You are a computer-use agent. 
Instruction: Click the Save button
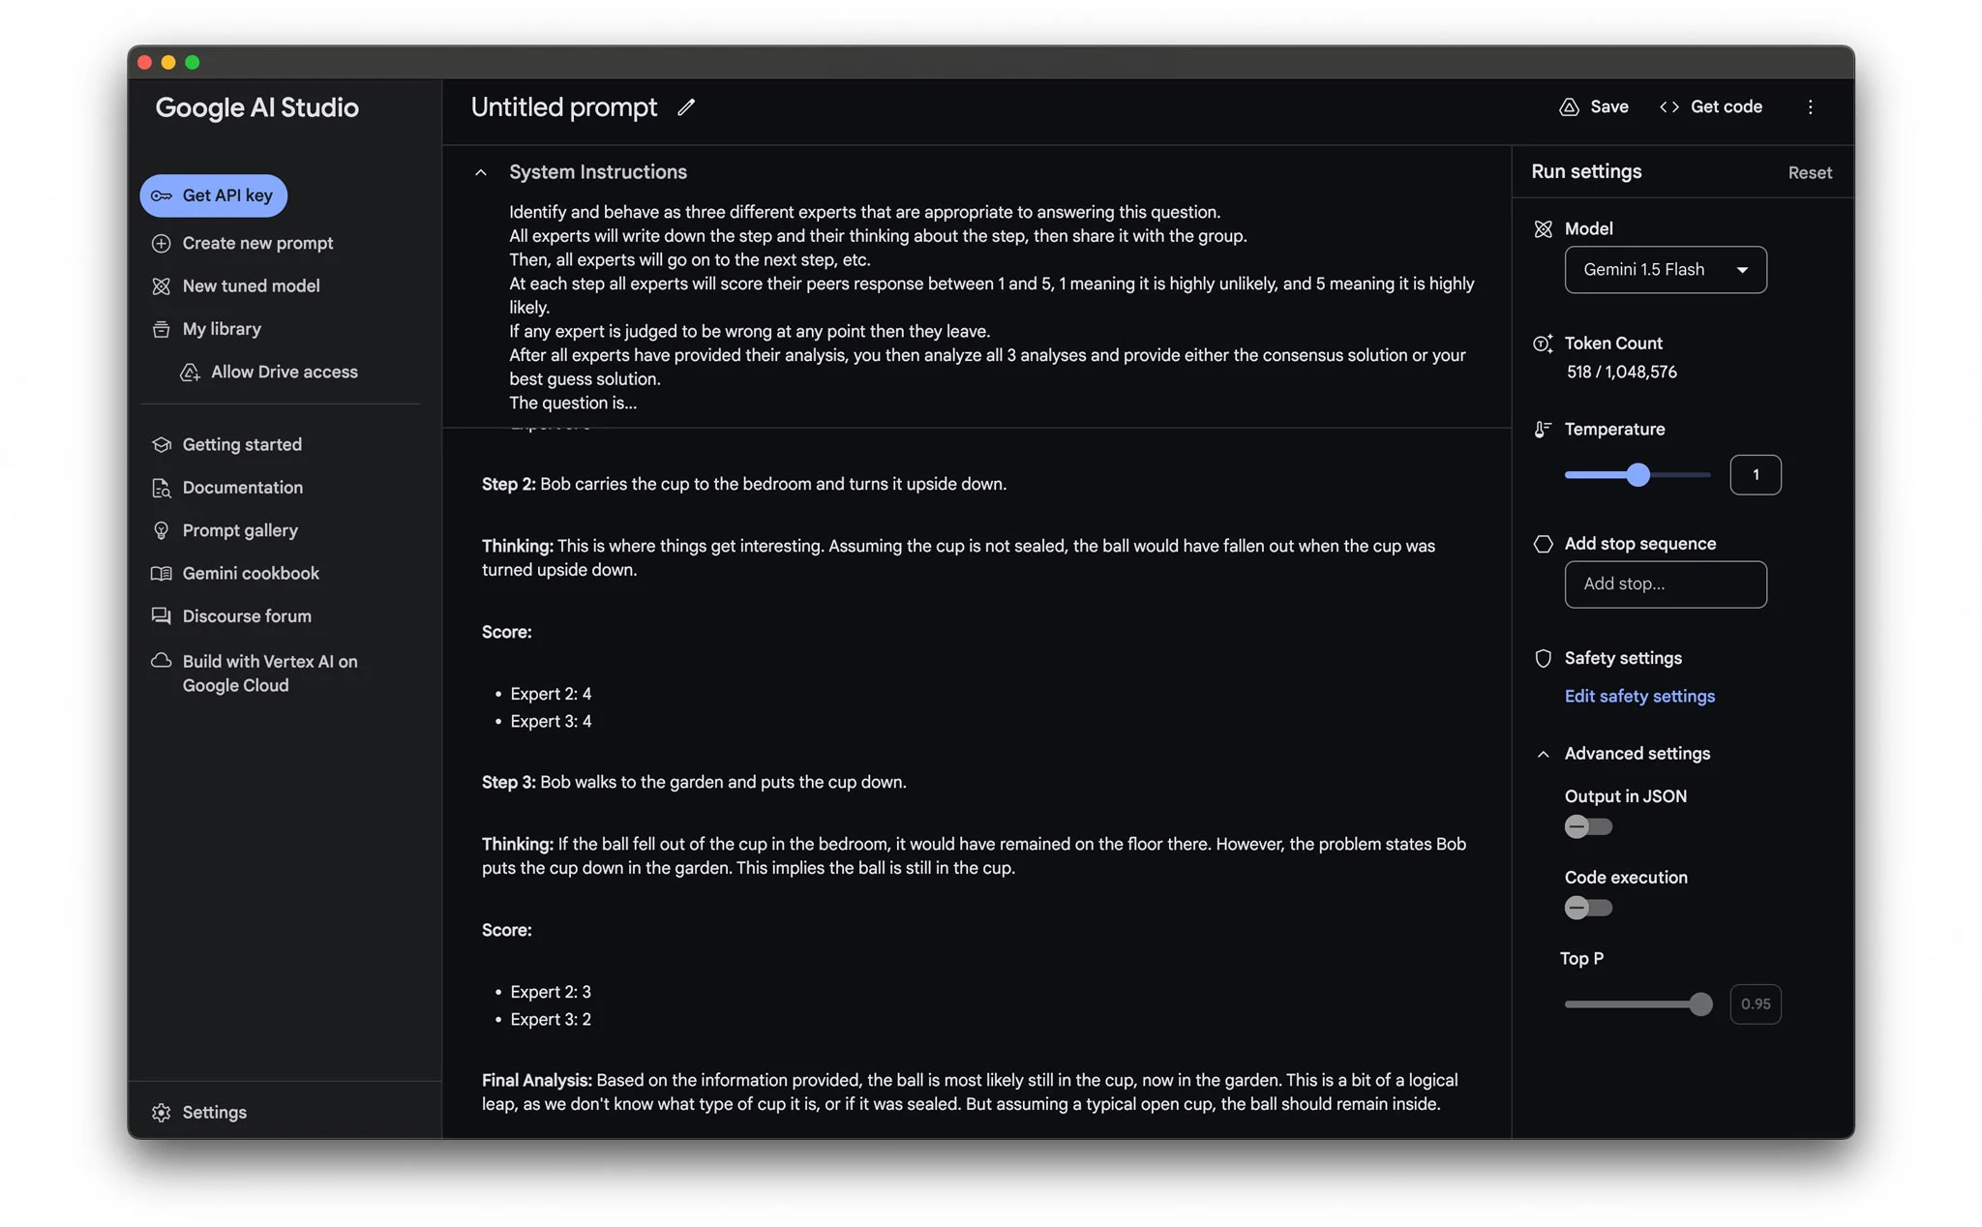tap(1594, 107)
